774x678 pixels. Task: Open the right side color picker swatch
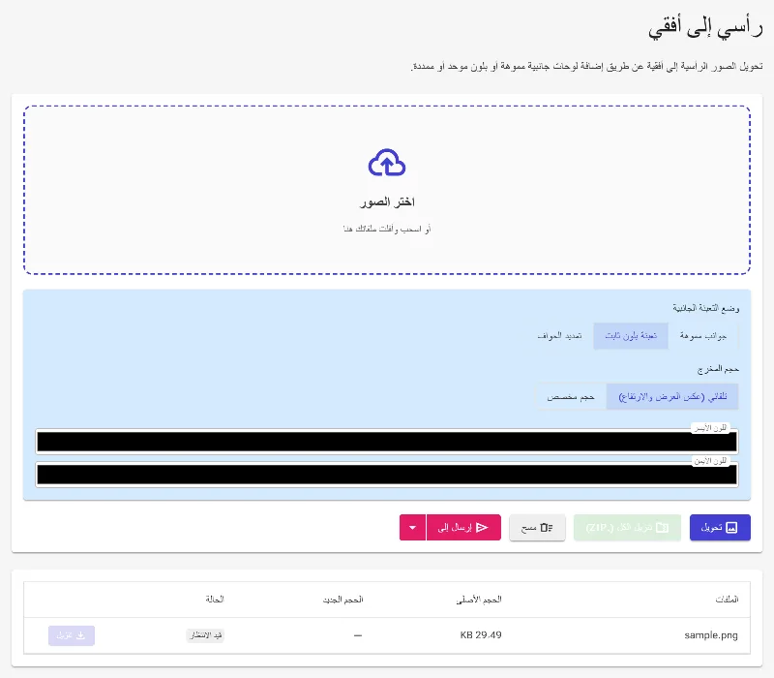pyautogui.click(x=387, y=475)
